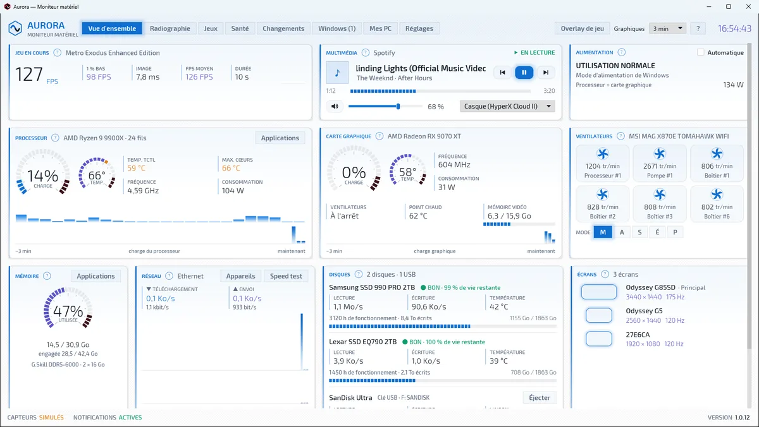Click the Boîtier #6 fan icon
The width and height of the screenshot is (759, 427).
717,194
